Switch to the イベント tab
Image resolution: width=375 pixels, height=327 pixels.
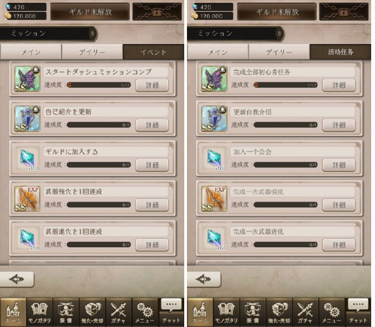[153, 52]
